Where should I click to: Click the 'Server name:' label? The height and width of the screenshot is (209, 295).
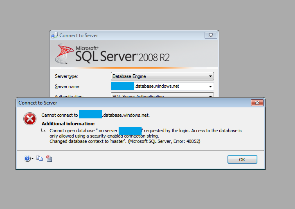click(68, 87)
